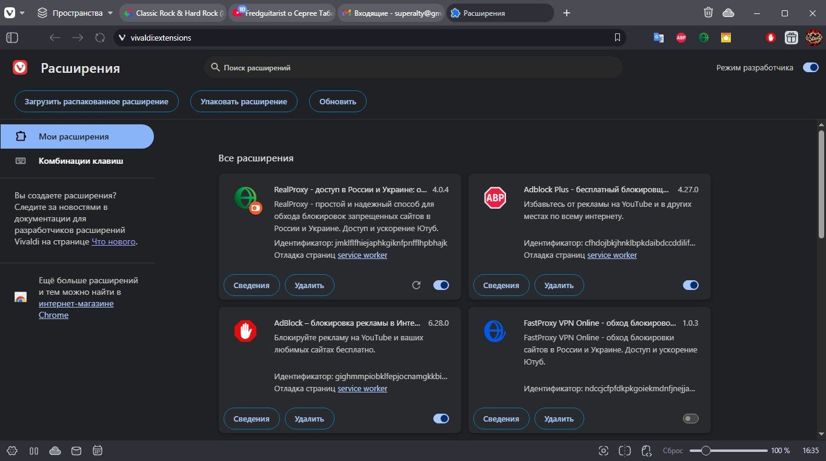Turn off Adblock Plus extension toggle
The width and height of the screenshot is (826, 461).
point(690,285)
